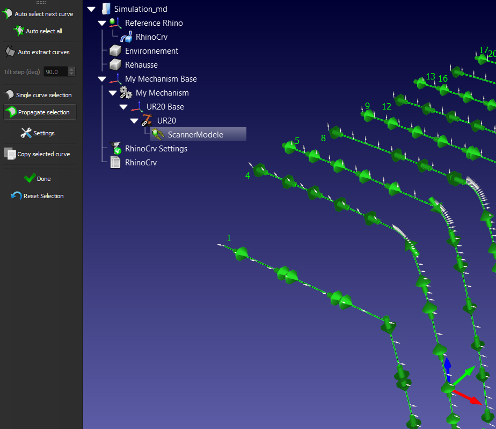The image size is (496, 429).
Task: Click the Tilt step value field
Action: [55, 71]
